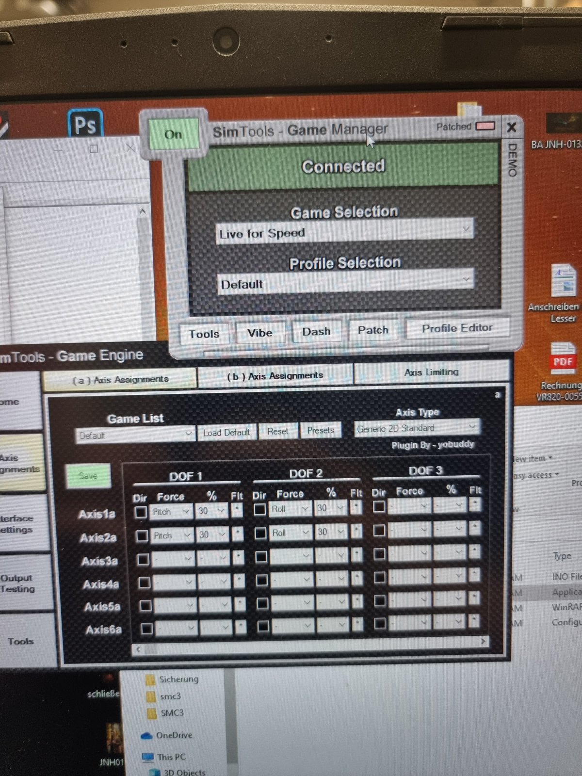
Task: Click scrollbar left arrow in axis table
Action: (x=138, y=649)
